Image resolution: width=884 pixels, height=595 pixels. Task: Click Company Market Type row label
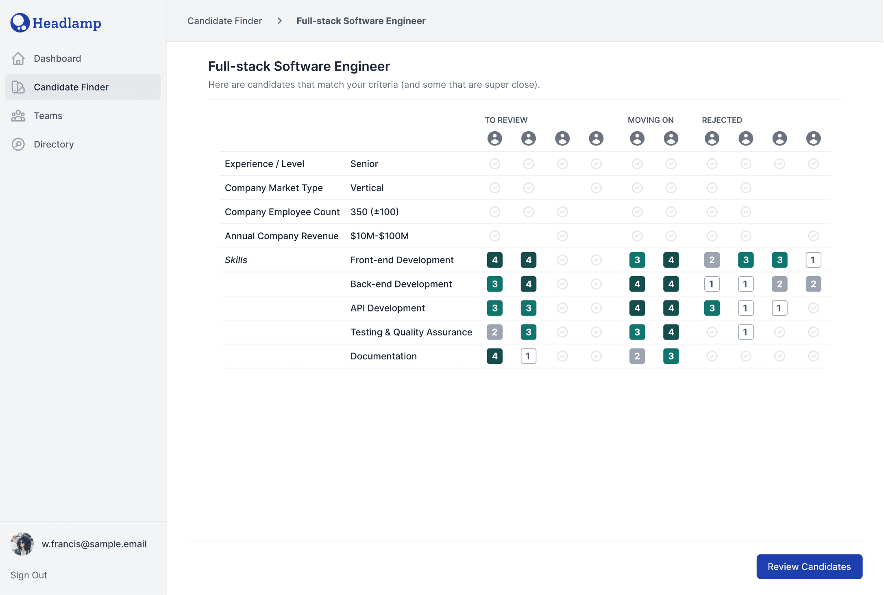274,188
